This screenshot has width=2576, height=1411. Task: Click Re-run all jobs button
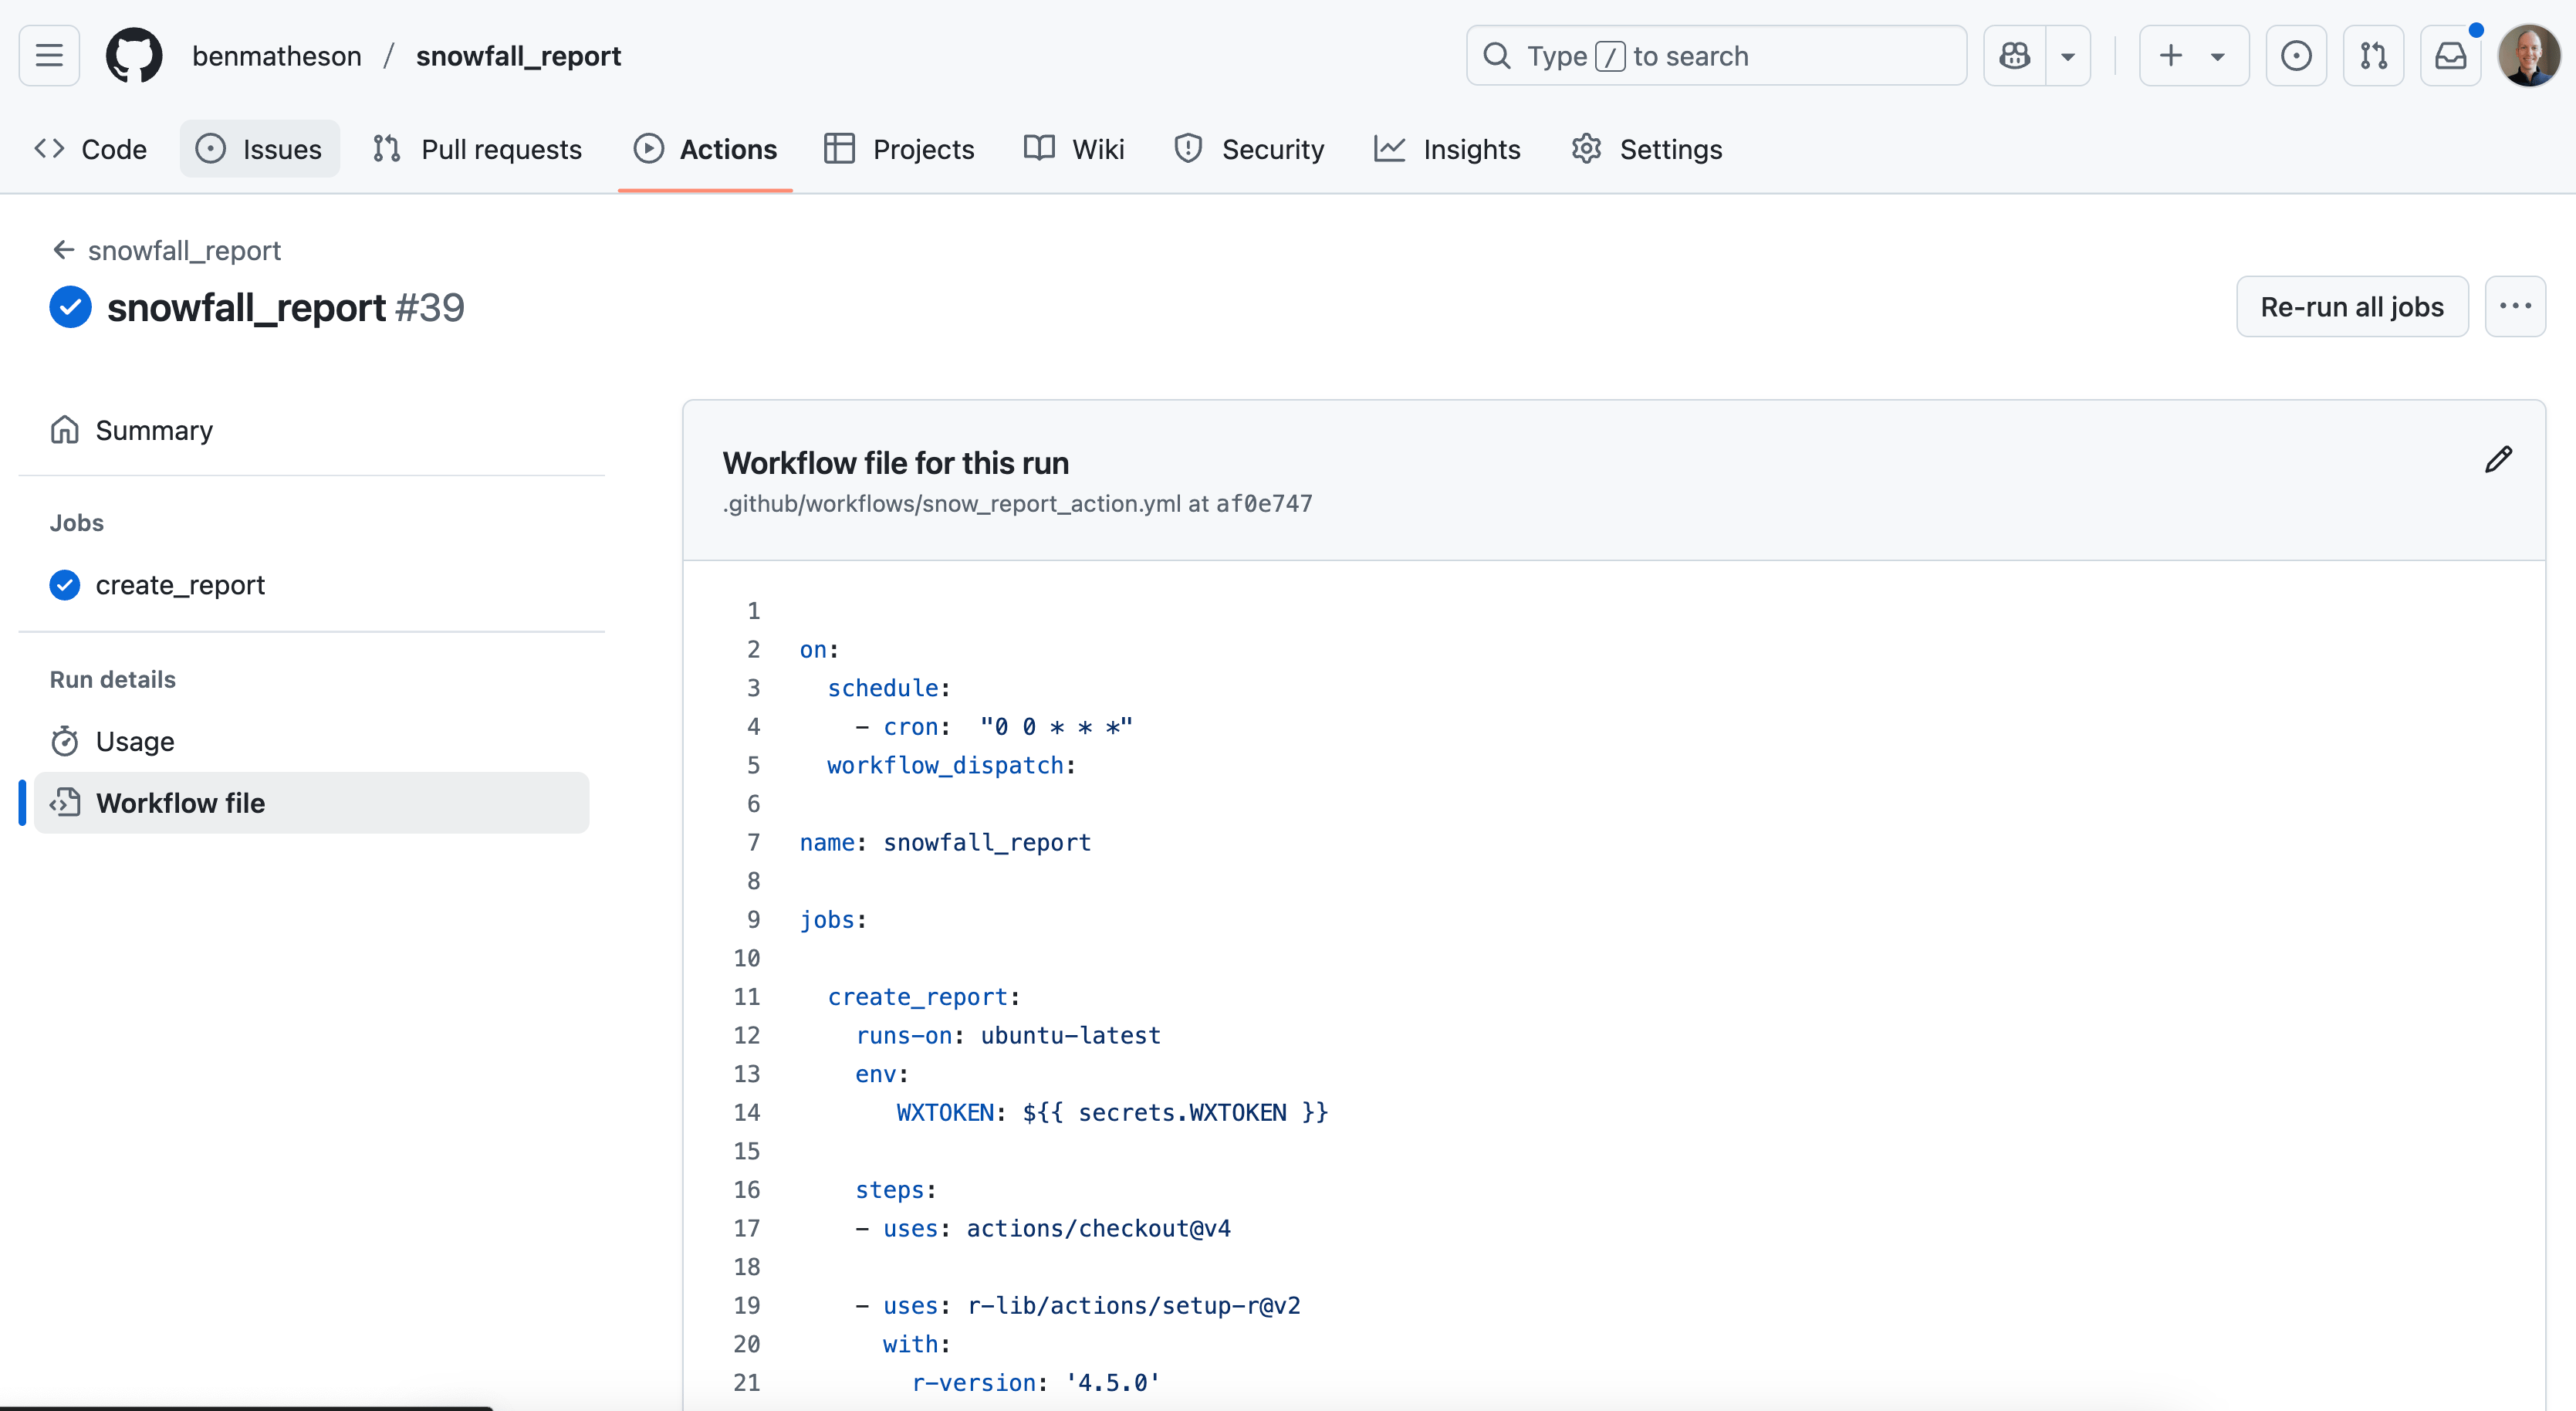click(2351, 307)
